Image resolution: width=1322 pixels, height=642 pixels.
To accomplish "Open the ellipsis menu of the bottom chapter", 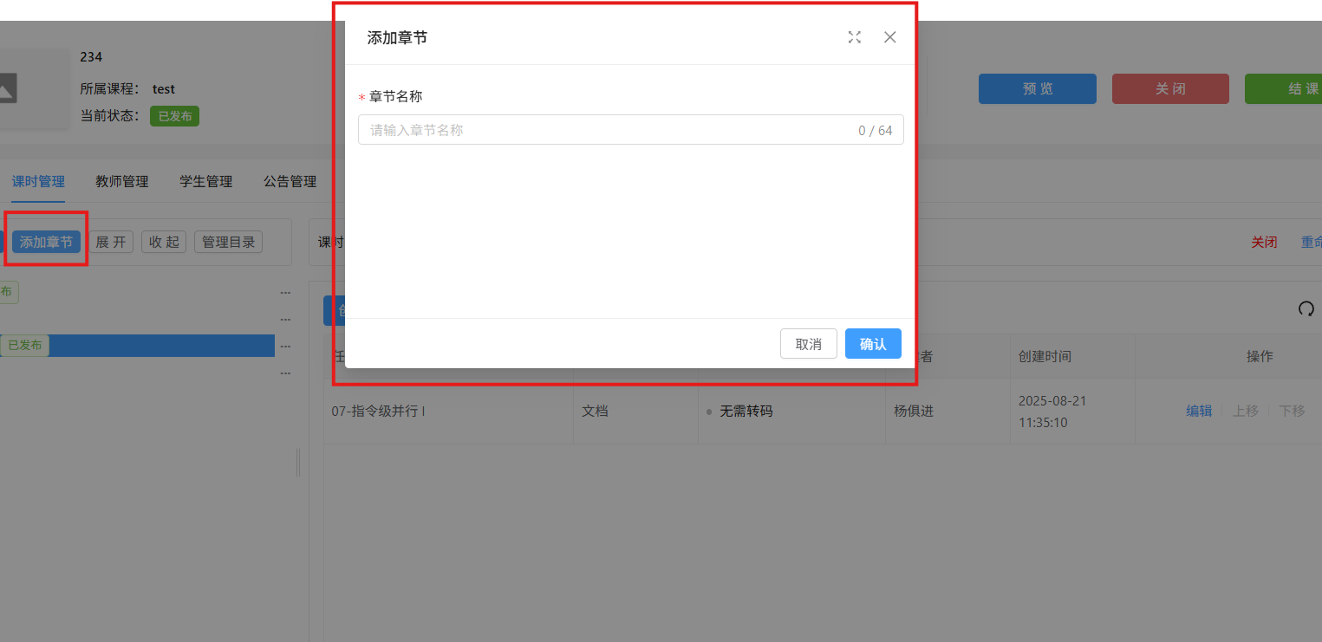I will pyautogui.click(x=285, y=373).
